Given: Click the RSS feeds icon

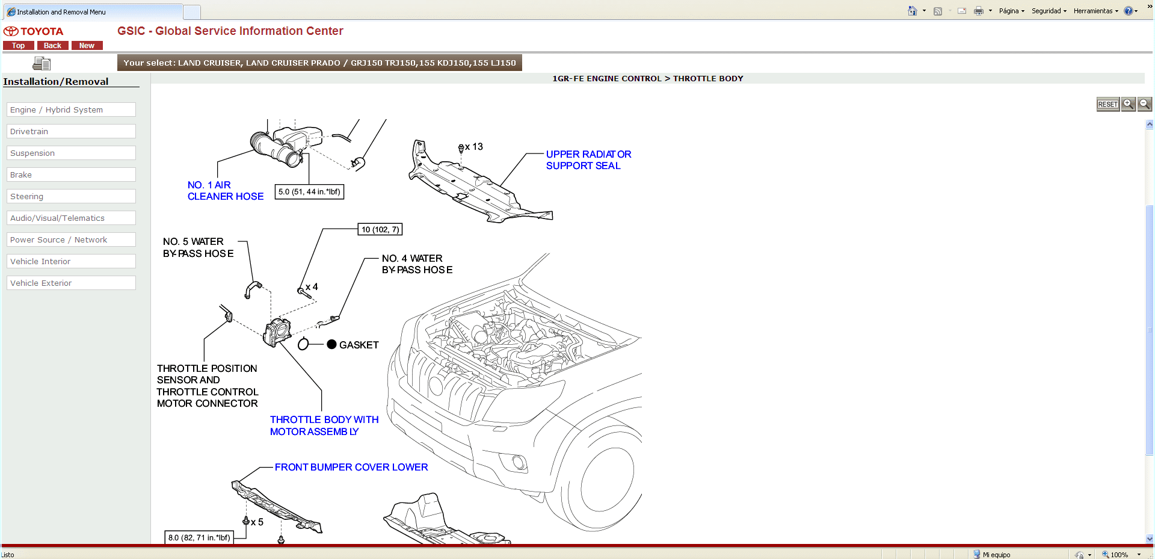Looking at the screenshot, I should [938, 11].
